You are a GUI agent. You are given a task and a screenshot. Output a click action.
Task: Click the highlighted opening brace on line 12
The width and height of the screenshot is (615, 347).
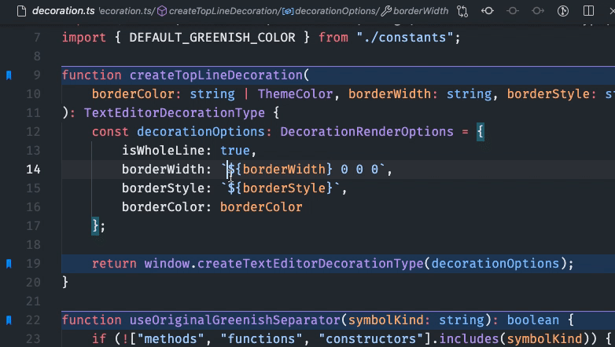480,132
